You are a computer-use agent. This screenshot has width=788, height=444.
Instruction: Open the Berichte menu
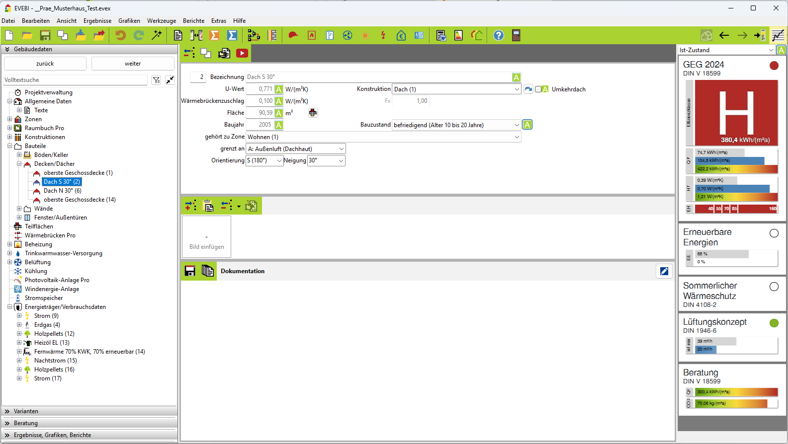193,21
